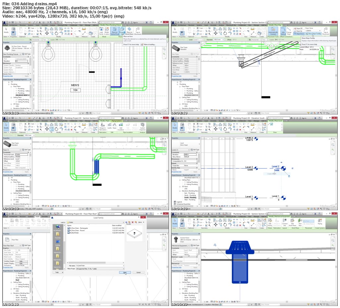340x308 pixels.
Task: Click Add Vertical in 00:02:10 frame
Action: (283, 31)
